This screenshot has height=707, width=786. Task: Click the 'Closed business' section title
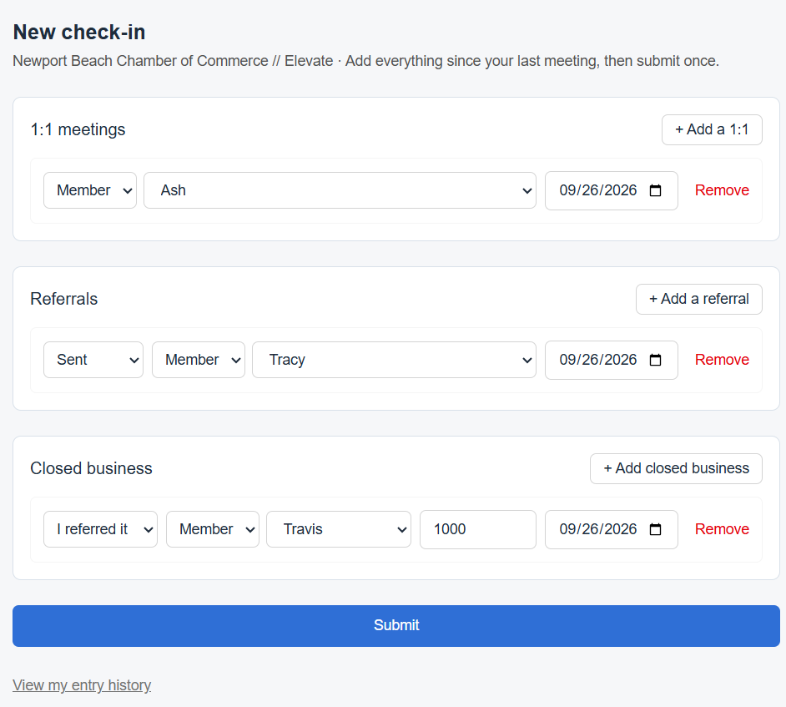[91, 469]
